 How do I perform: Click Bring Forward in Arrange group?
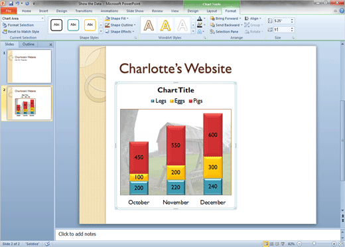(x=226, y=19)
